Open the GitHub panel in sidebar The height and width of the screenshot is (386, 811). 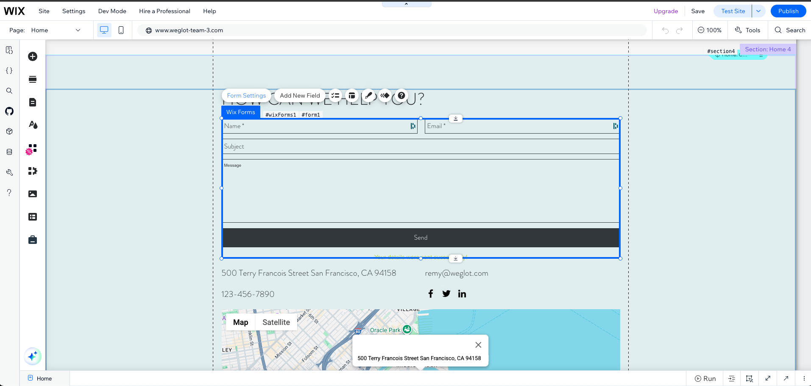click(9, 111)
